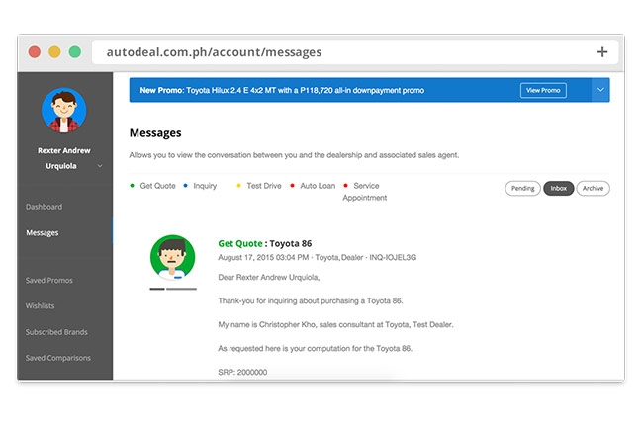Expand the promo banner chevron

click(x=600, y=90)
